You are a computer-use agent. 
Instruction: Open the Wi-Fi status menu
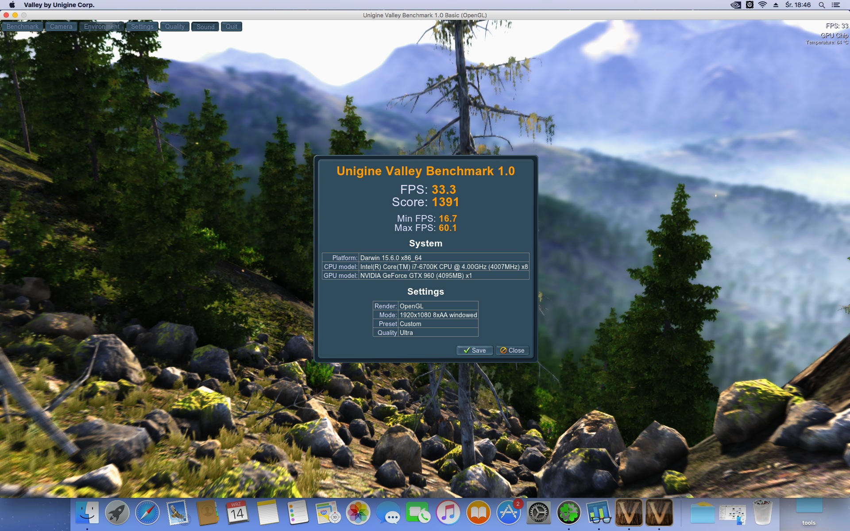762,5
